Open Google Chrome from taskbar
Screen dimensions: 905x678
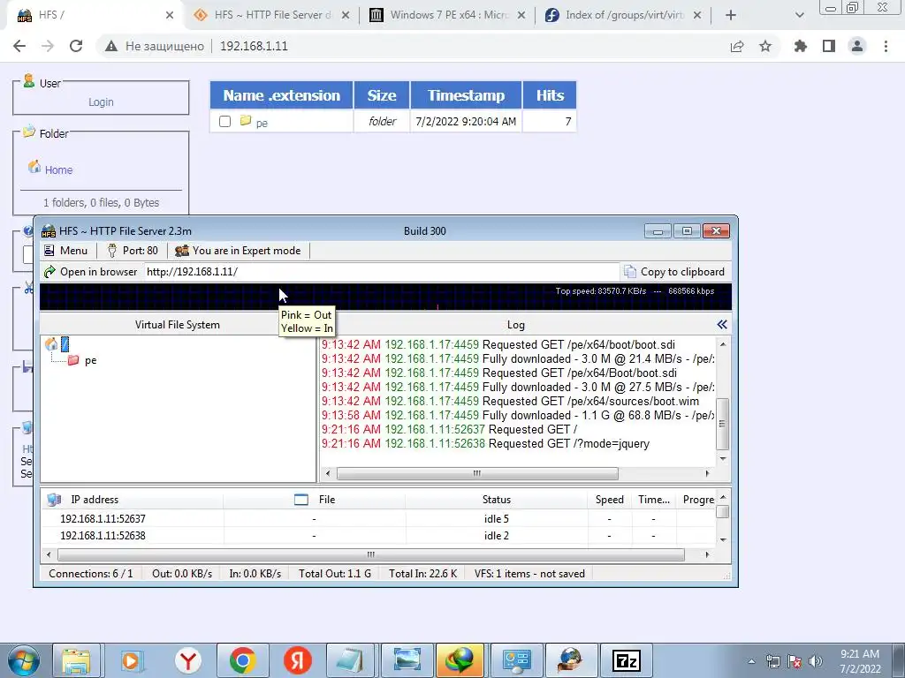point(242,660)
